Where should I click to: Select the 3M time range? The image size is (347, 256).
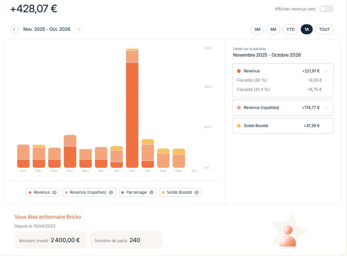tap(257, 29)
